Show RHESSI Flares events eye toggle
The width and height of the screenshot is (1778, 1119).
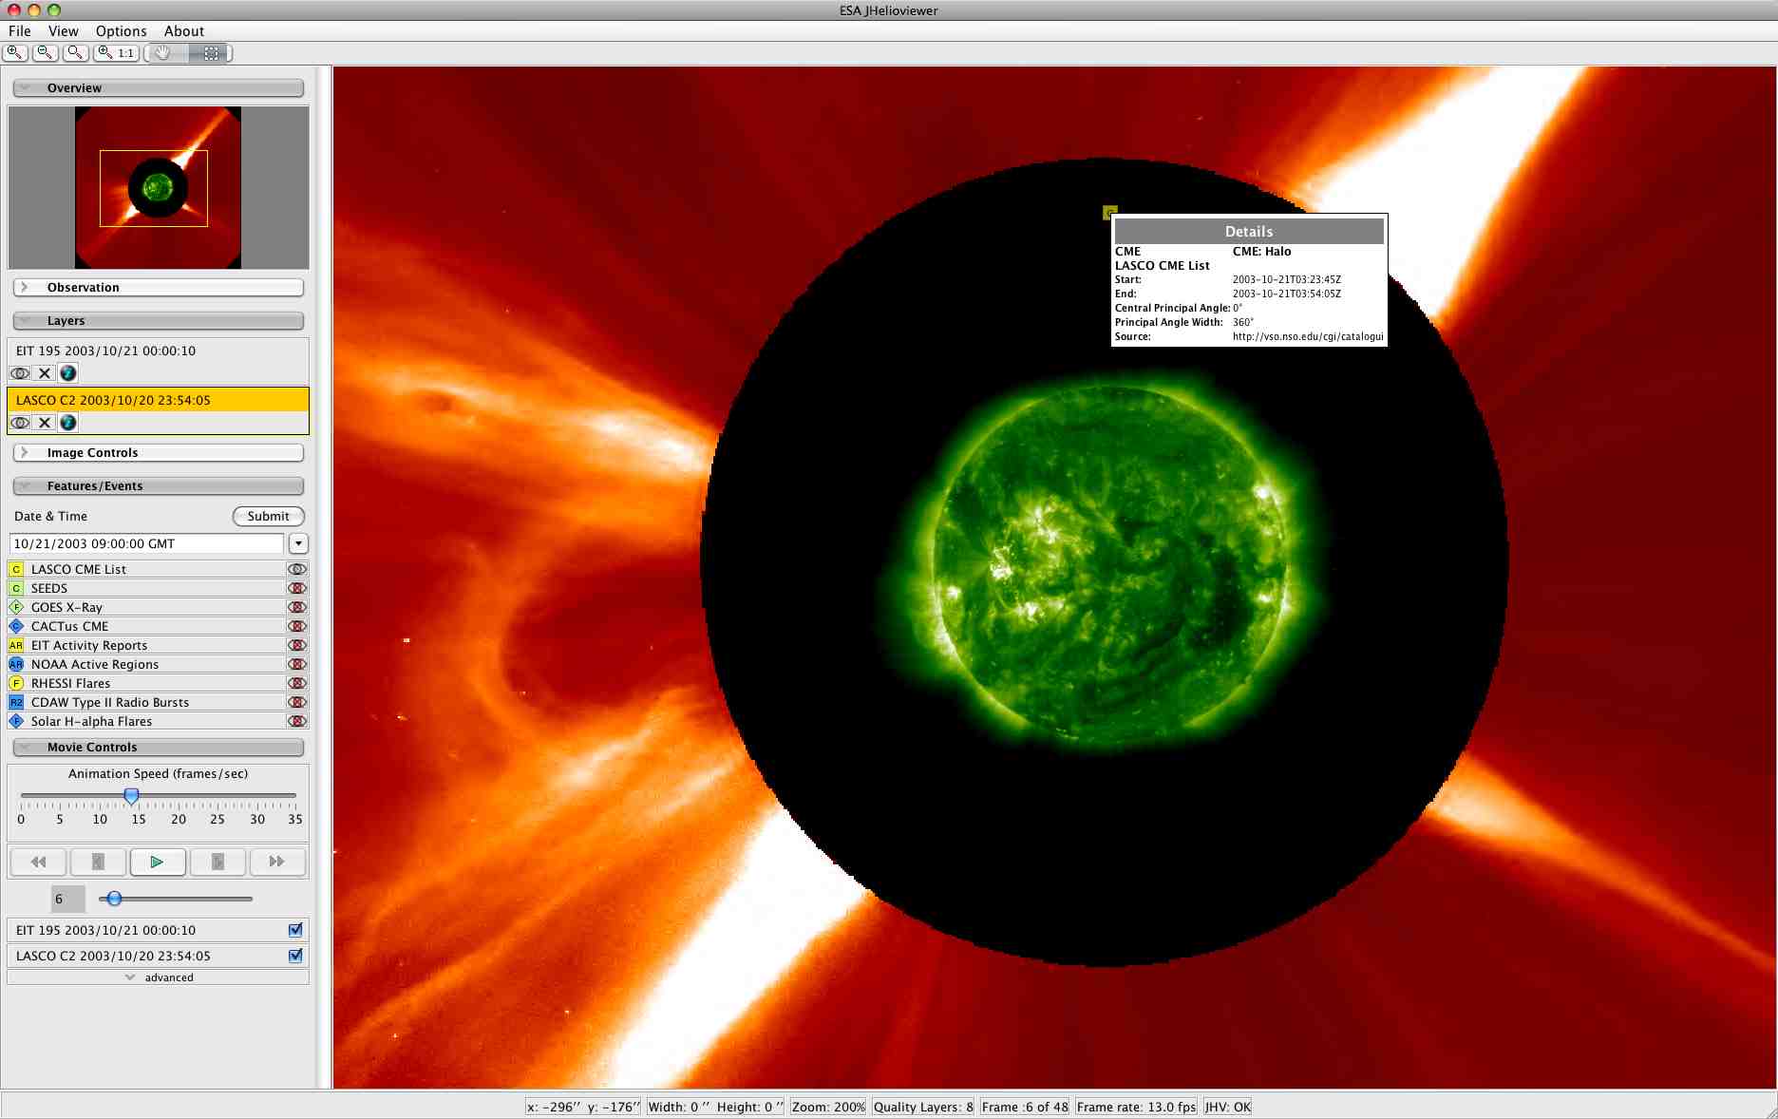pyautogui.click(x=297, y=683)
